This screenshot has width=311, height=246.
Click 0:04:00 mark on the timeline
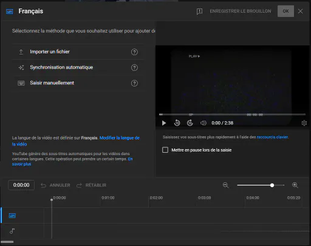click(x=253, y=198)
